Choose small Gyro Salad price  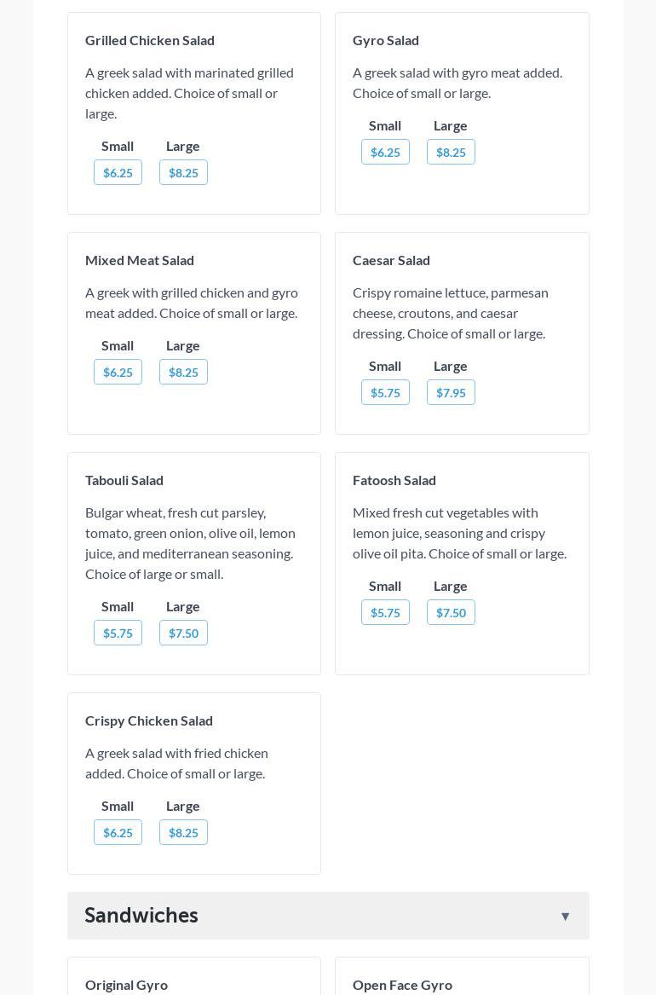(x=385, y=152)
